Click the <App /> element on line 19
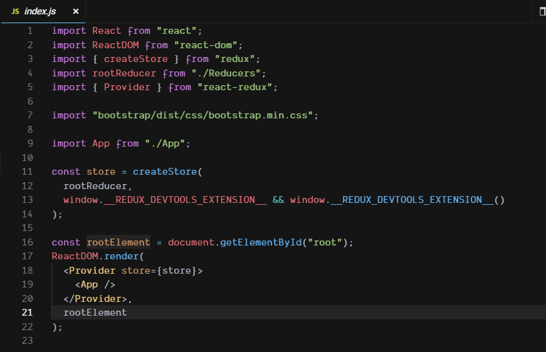 (x=95, y=284)
